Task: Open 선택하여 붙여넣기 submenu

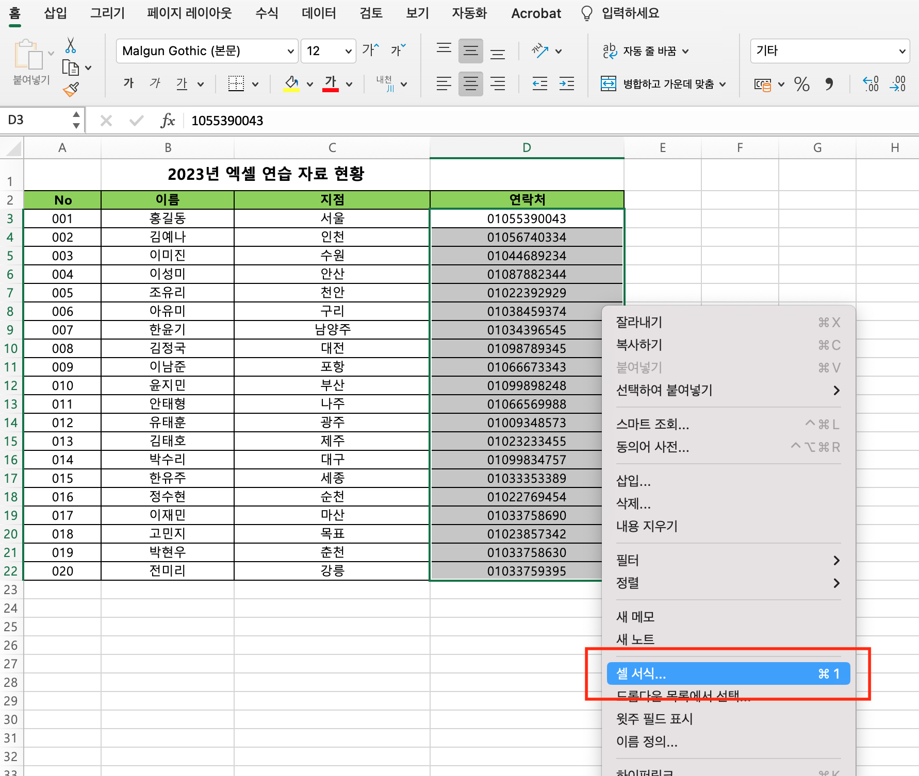Action: click(728, 390)
